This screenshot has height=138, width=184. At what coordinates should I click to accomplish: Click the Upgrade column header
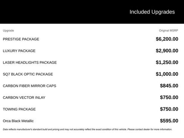point(8,31)
